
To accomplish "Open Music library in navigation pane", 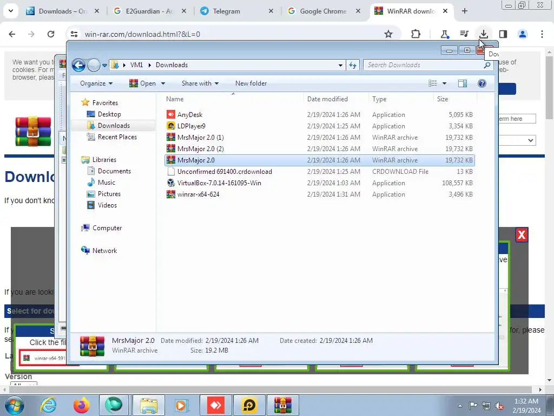I will coord(101,183).
